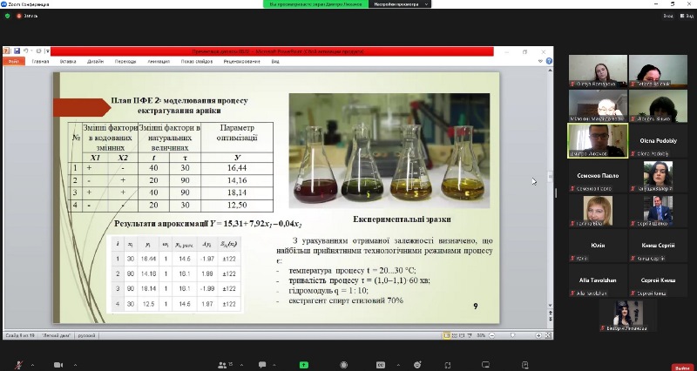Click the screen viewing green banner
697x371 pixels.
pyautogui.click(x=315, y=4)
